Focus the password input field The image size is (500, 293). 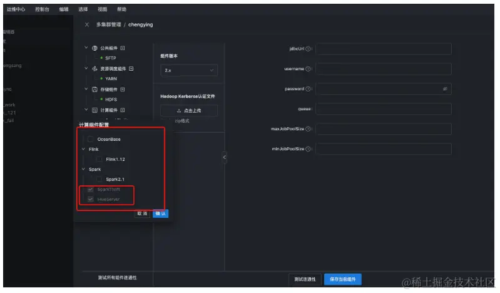click(x=384, y=89)
